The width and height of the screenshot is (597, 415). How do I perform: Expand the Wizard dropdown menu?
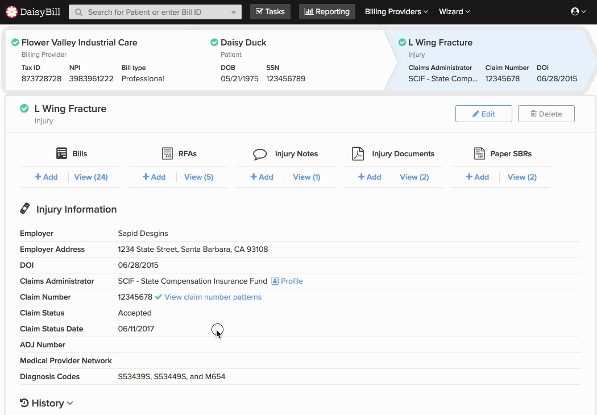pyautogui.click(x=454, y=12)
